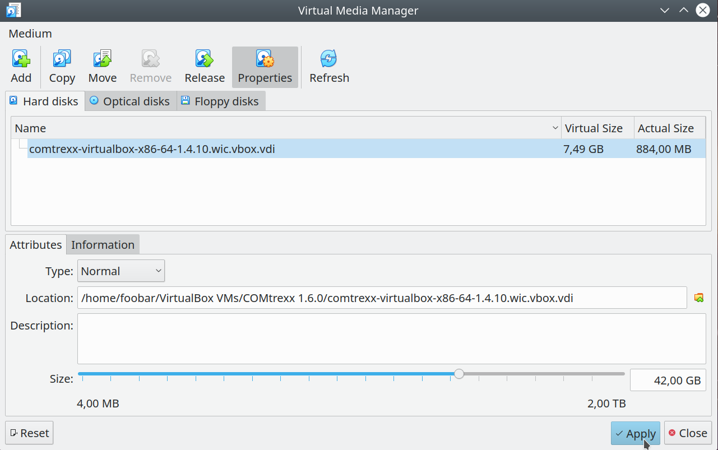The width and height of the screenshot is (718, 450).
Task: Sort by the Actual Size column header
Action: click(x=669, y=128)
